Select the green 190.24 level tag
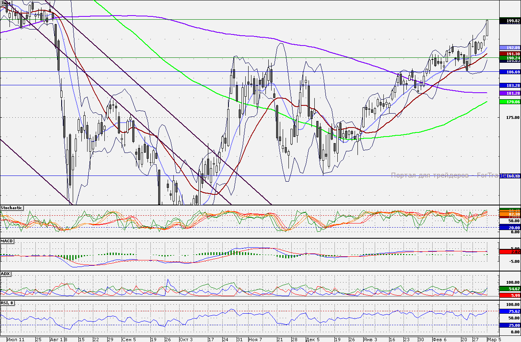This screenshot has width=521, height=342. point(509,58)
